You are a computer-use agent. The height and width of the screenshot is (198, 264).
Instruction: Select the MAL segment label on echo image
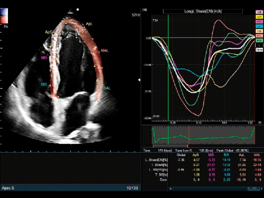[x=105, y=50]
